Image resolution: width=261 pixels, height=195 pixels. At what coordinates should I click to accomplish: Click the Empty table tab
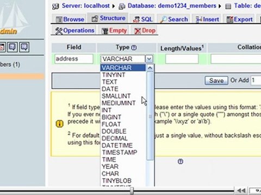[114, 30]
